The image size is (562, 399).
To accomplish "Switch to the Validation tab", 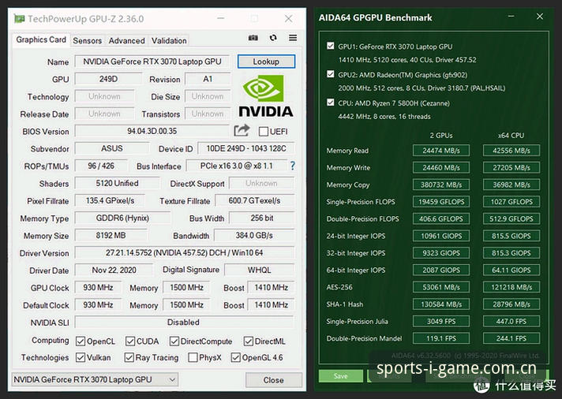I will point(169,40).
